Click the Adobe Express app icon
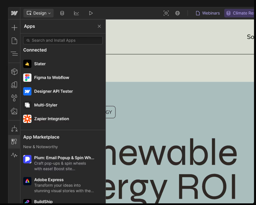The width and height of the screenshot is (256, 205). [x=27, y=181]
